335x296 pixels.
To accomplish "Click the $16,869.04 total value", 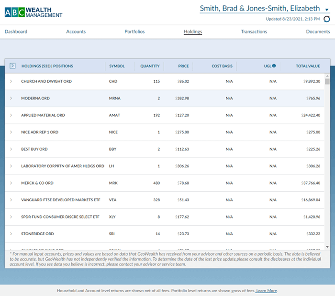I will click(311, 200).
